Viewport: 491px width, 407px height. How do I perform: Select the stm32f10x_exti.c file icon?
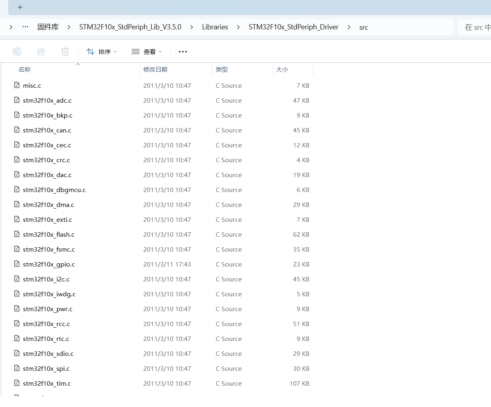tap(17, 219)
